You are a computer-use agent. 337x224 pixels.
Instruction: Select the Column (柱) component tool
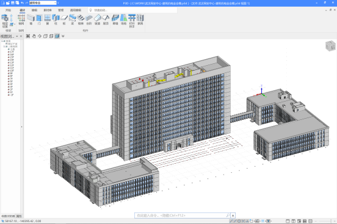56,19
